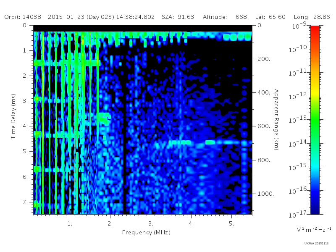
Task: Click the bright echo trace near 4.5 MHz
Action: click(210, 142)
